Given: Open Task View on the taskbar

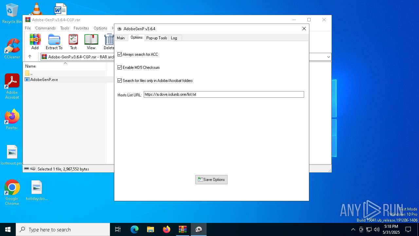Looking at the screenshot, I should pos(118,229).
